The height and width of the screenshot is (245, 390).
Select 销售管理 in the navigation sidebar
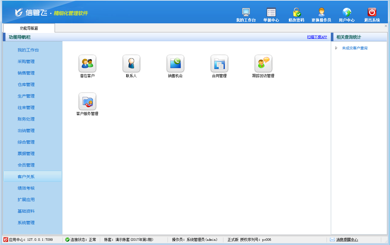click(26, 73)
